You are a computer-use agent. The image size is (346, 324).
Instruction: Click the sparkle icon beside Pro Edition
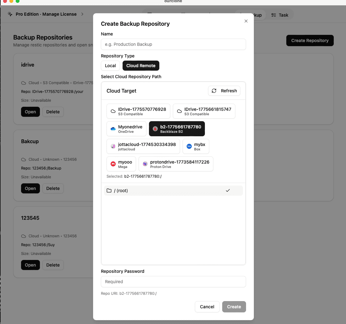point(10,14)
